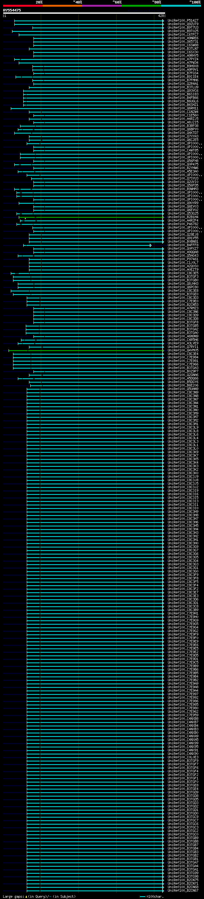
Task: Click the yellow large-gap marker on the B2B1H4 row
Action: [x=25, y=218]
